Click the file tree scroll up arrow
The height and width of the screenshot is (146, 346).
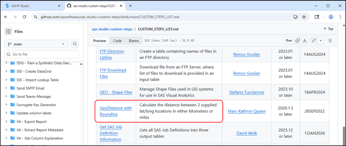[81, 64]
